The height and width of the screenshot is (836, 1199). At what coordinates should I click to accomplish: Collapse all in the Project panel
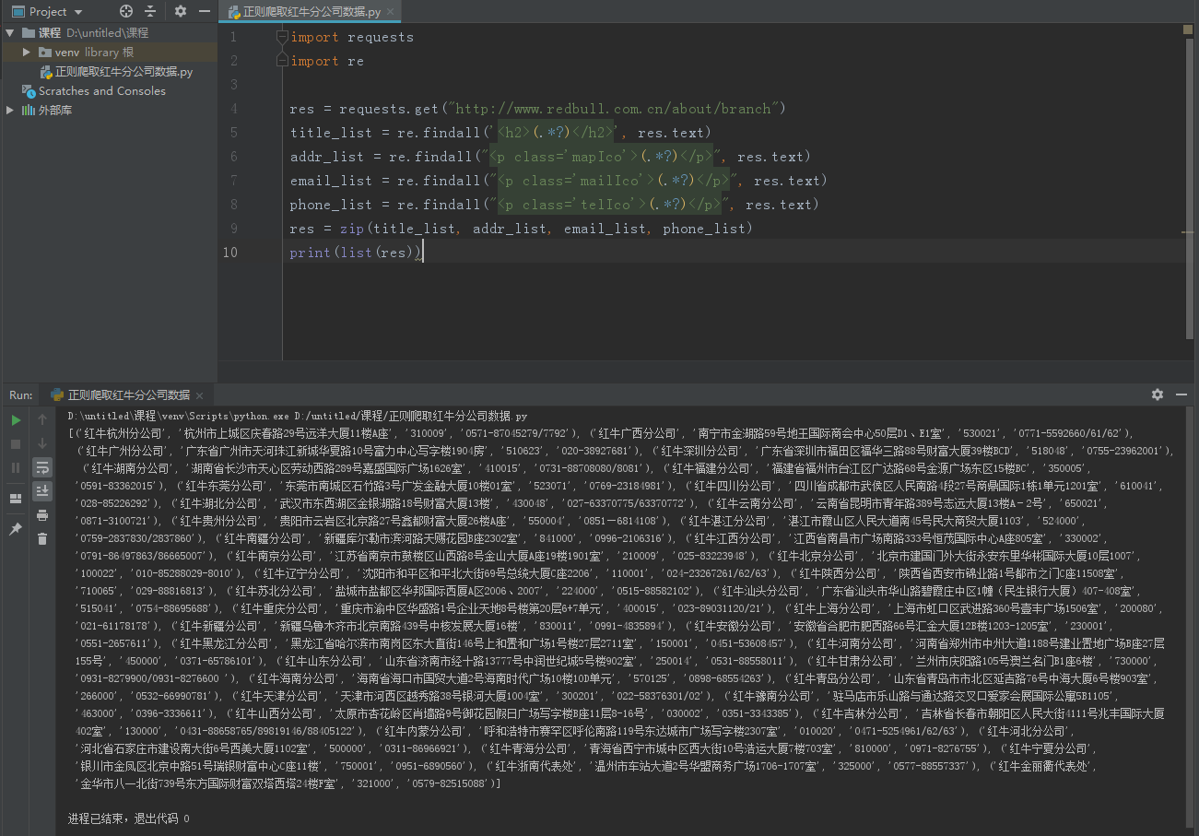tap(151, 12)
